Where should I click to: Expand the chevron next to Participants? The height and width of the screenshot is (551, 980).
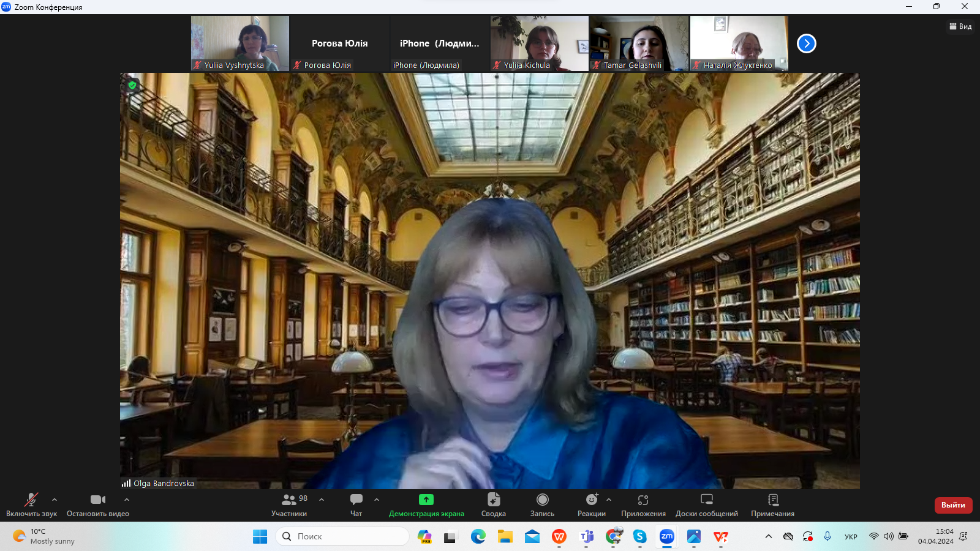[322, 500]
